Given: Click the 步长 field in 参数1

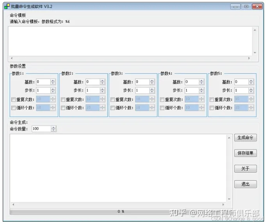Looking at the screenshot, I should coord(43,90).
